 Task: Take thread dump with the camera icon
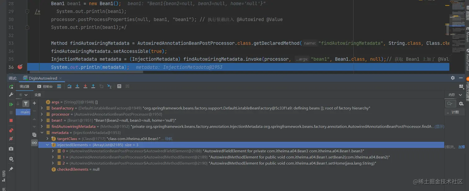click(11, 149)
